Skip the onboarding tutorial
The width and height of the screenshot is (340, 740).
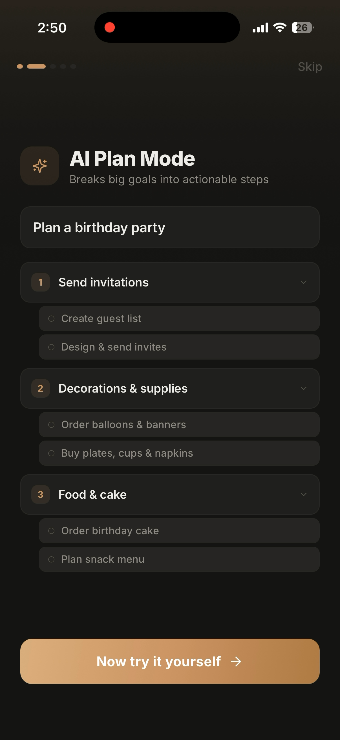pyautogui.click(x=310, y=67)
